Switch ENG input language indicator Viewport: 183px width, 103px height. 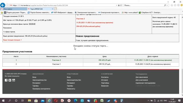[165, 100]
